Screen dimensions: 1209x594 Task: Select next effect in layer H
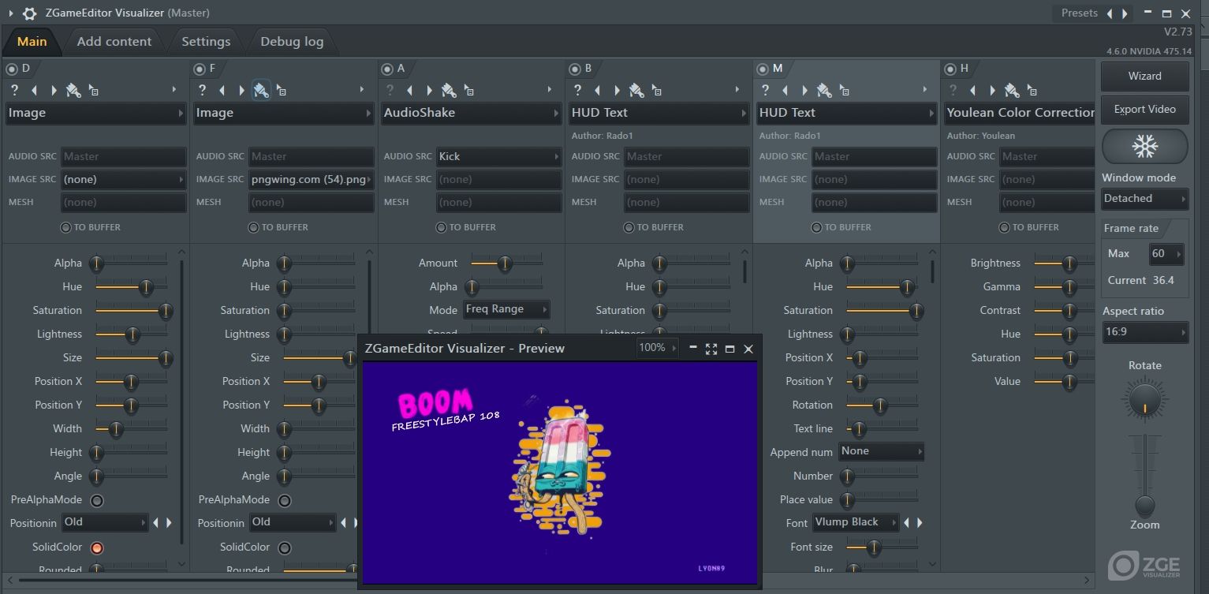[992, 90]
